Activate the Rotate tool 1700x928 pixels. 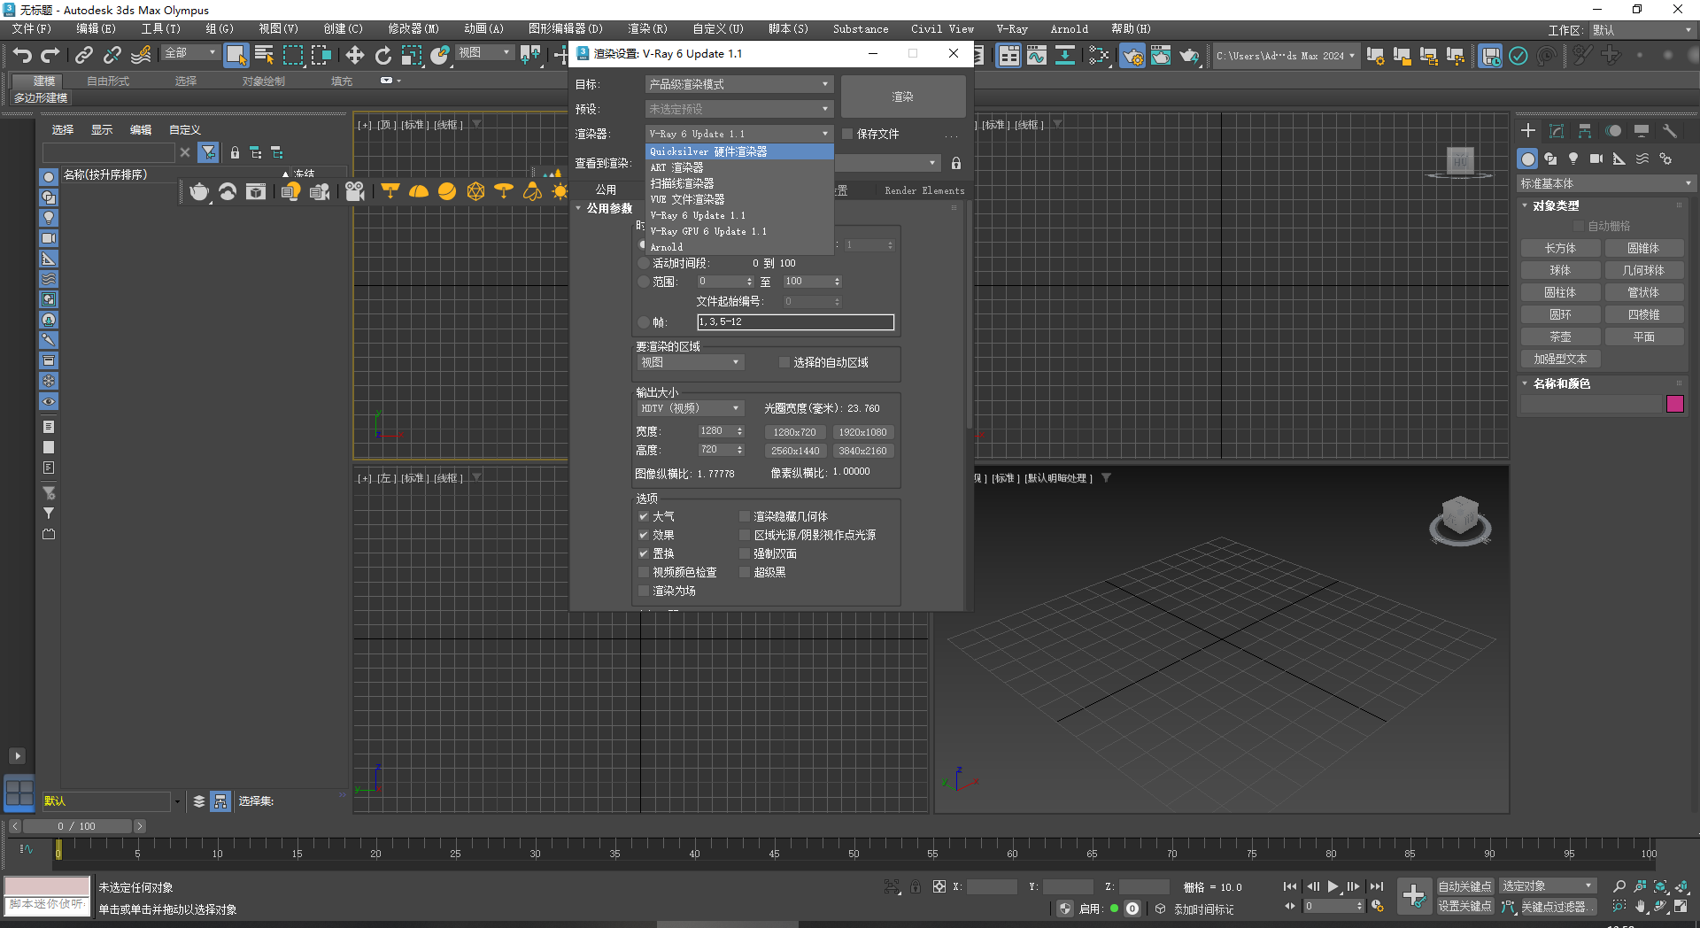coord(382,56)
